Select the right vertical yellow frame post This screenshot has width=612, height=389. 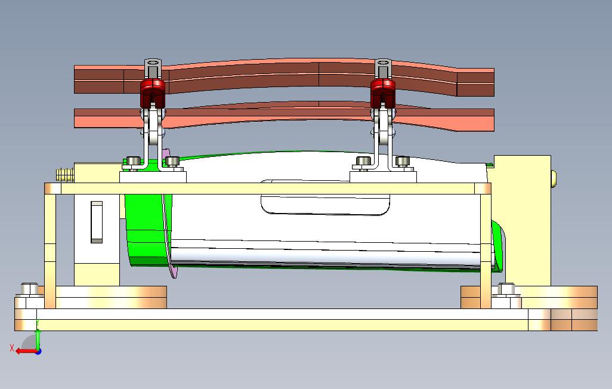486,251
